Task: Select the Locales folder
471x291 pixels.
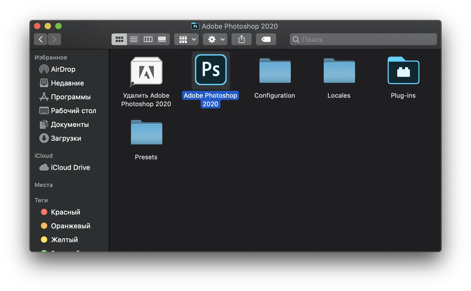Action: tap(339, 71)
